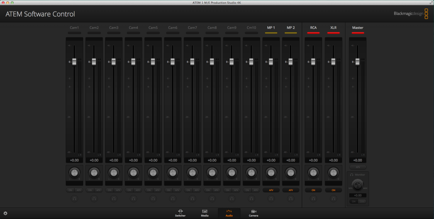434x219 pixels.
Task: Solo Cam7 with its headphone icon
Action: point(192,198)
